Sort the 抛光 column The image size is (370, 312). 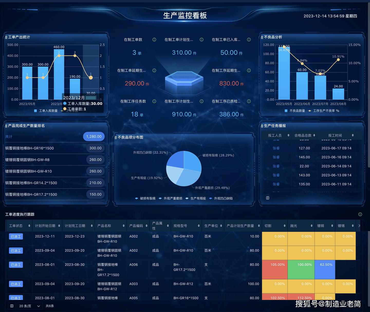(x=311, y=226)
